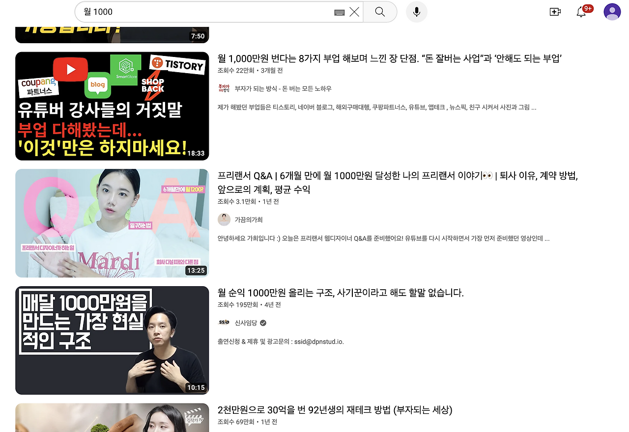Click the 9+ notification badge
Screen dimensions: 629x432
click(588, 7)
